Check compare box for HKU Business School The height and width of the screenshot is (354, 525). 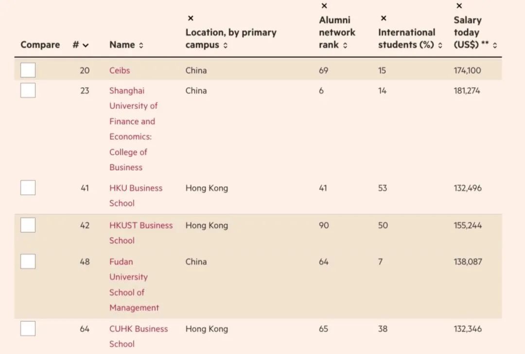(x=28, y=188)
